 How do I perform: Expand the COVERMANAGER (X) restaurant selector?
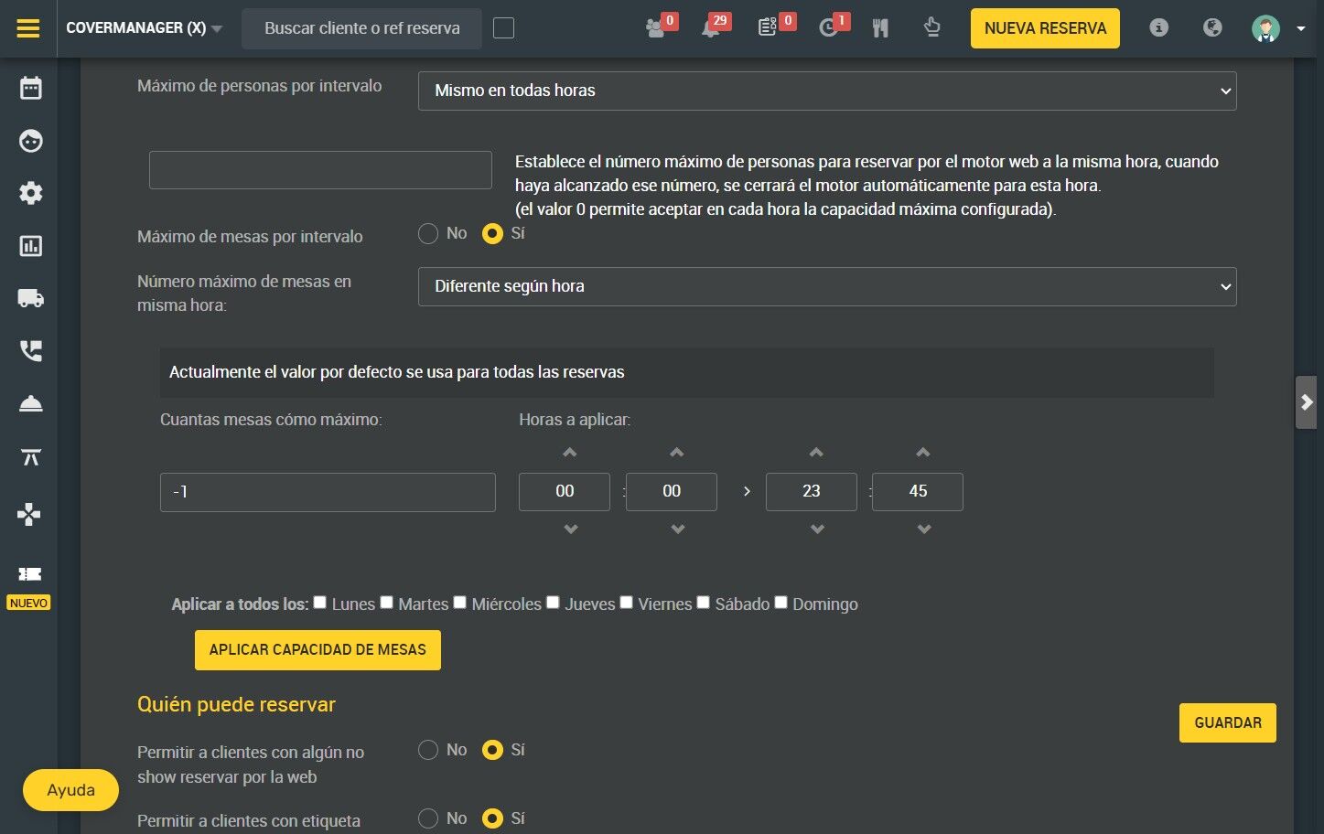145,28
